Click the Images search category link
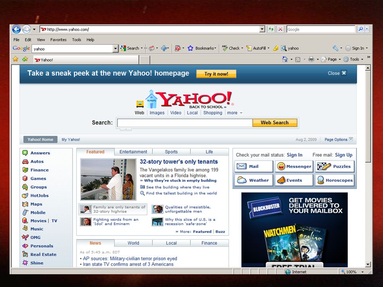383x287 pixels. [157, 113]
